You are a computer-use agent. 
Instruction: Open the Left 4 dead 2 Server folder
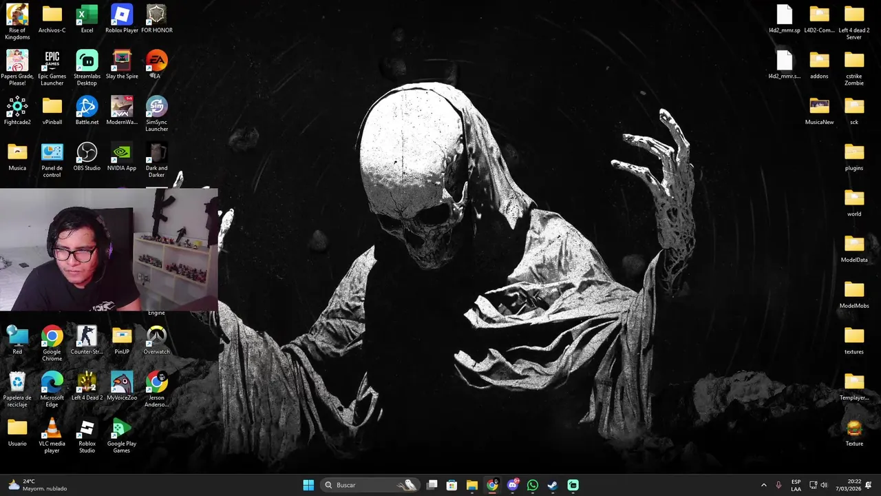coord(854,21)
